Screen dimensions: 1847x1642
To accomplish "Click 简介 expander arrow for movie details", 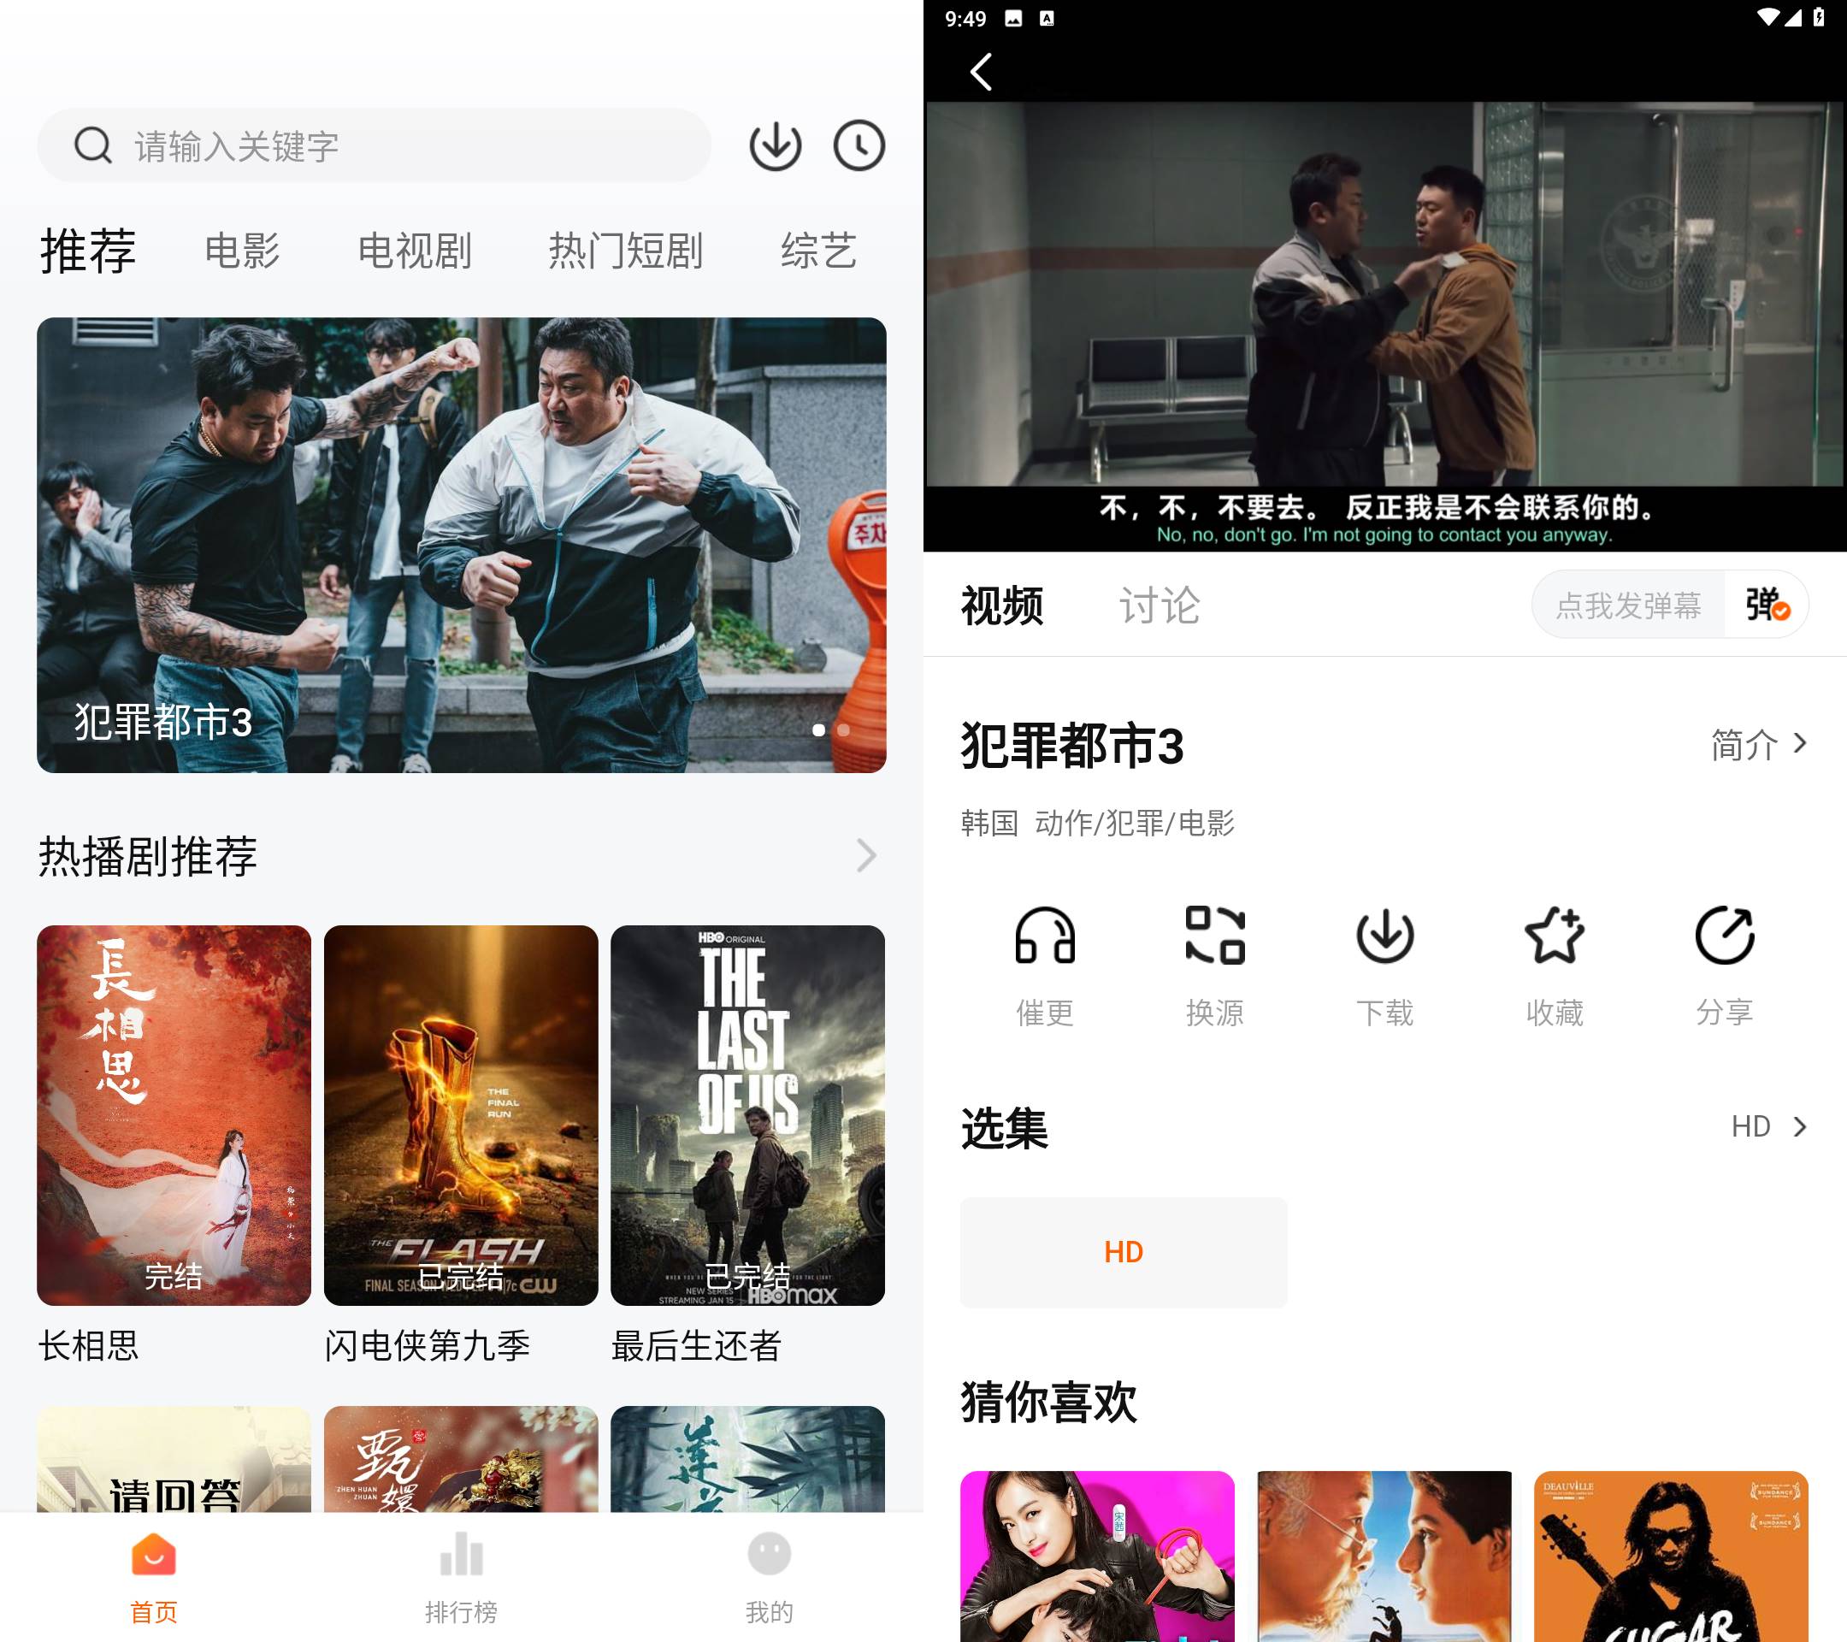I will (1808, 745).
